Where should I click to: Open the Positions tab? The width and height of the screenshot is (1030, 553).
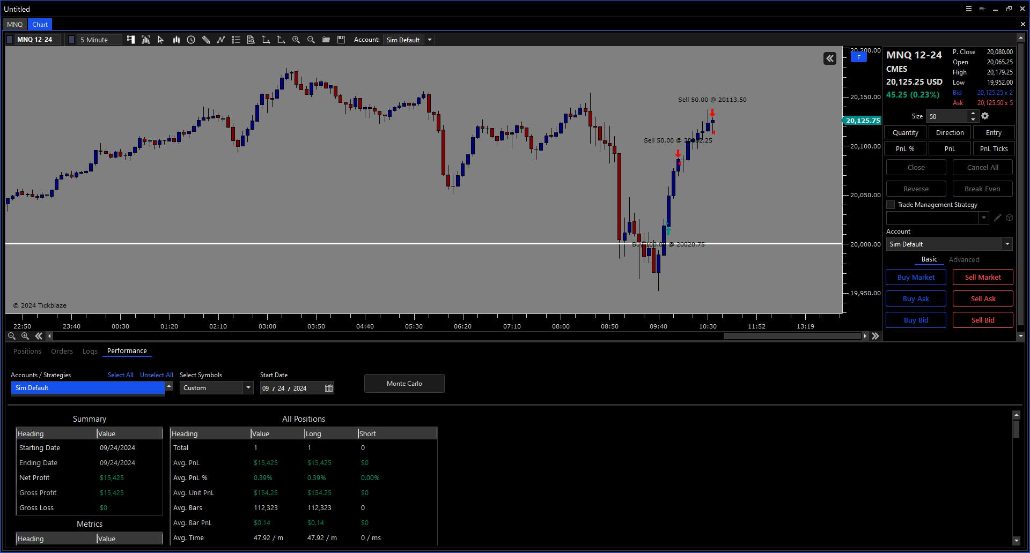point(27,351)
